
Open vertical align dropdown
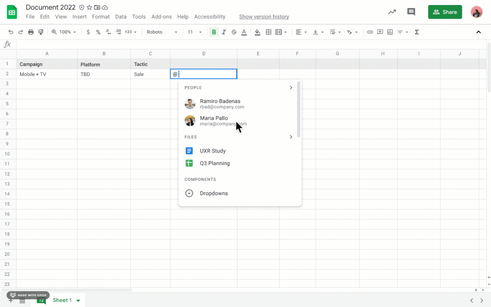(x=318, y=32)
